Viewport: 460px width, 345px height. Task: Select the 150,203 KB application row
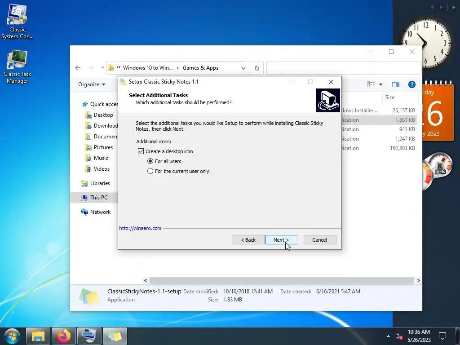[378, 148]
